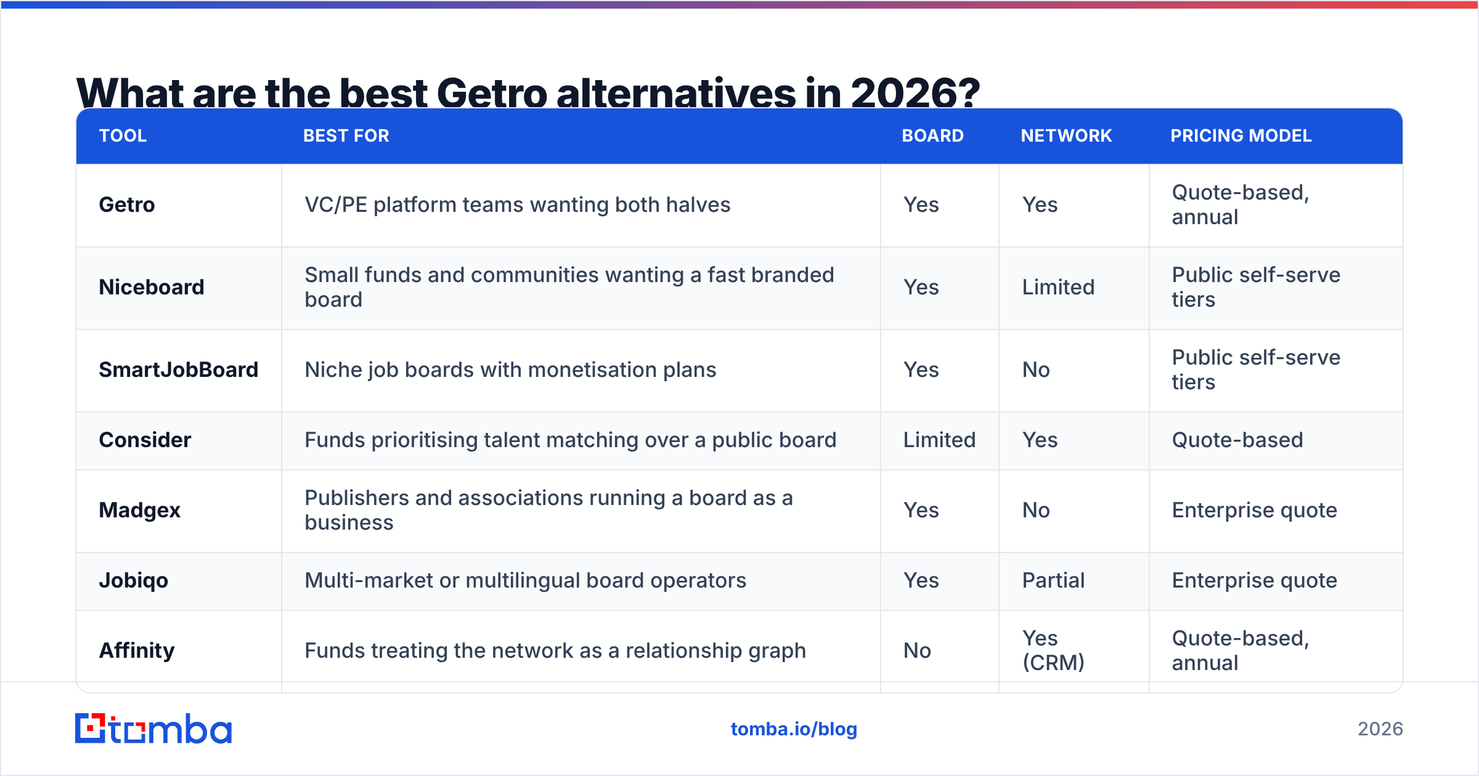Click the 'No' network cell for Madgex
Image resolution: width=1479 pixels, height=776 pixels.
click(x=1036, y=510)
